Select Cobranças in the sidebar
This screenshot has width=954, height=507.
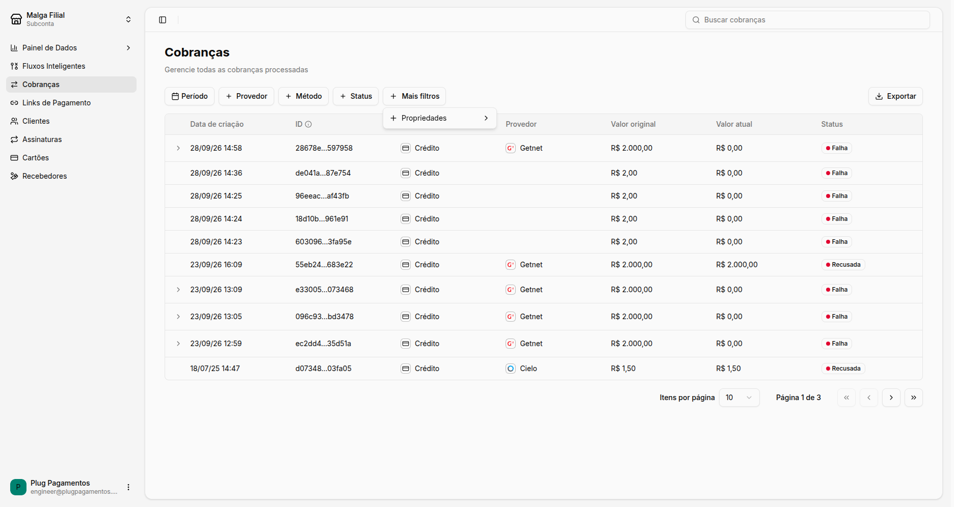click(71, 84)
